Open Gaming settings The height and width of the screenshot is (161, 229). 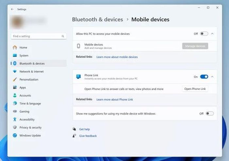39,112
